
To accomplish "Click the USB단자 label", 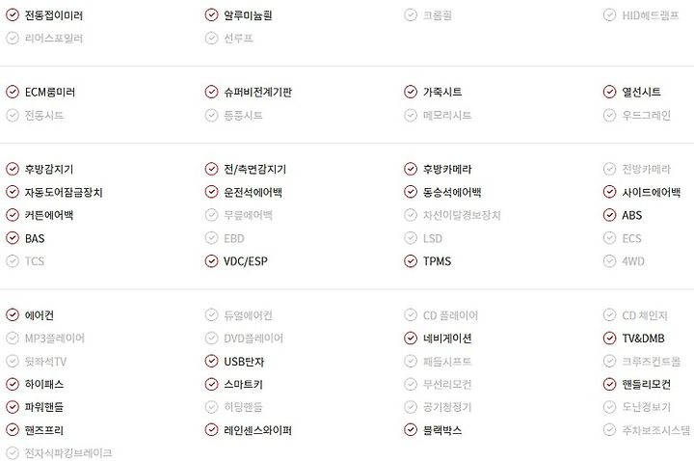I will (x=244, y=362).
